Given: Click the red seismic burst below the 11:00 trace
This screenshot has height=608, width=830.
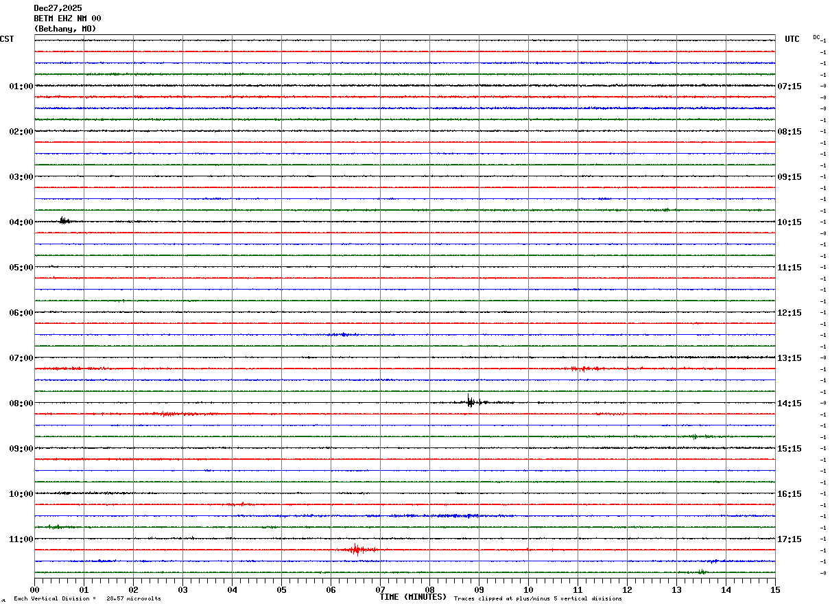Looking at the screenshot, I should click(357, 549).
